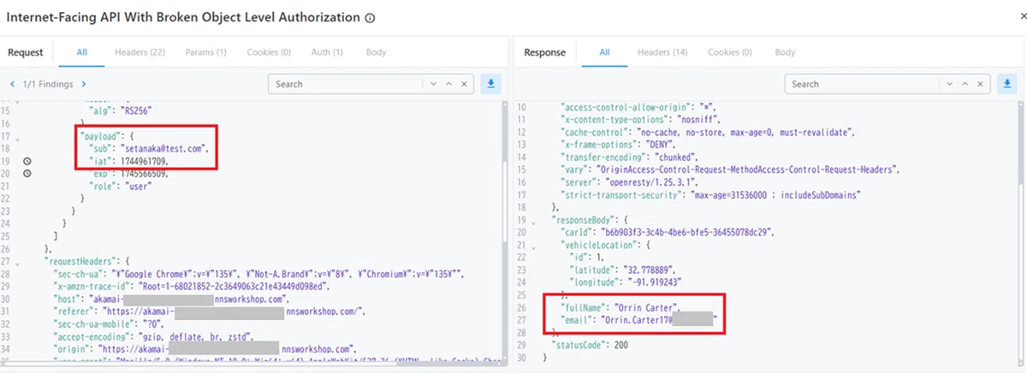Click the "carId" value line
Image resolution: width=1027 pixels, height=374 pixels.
[x=666, y=232]
